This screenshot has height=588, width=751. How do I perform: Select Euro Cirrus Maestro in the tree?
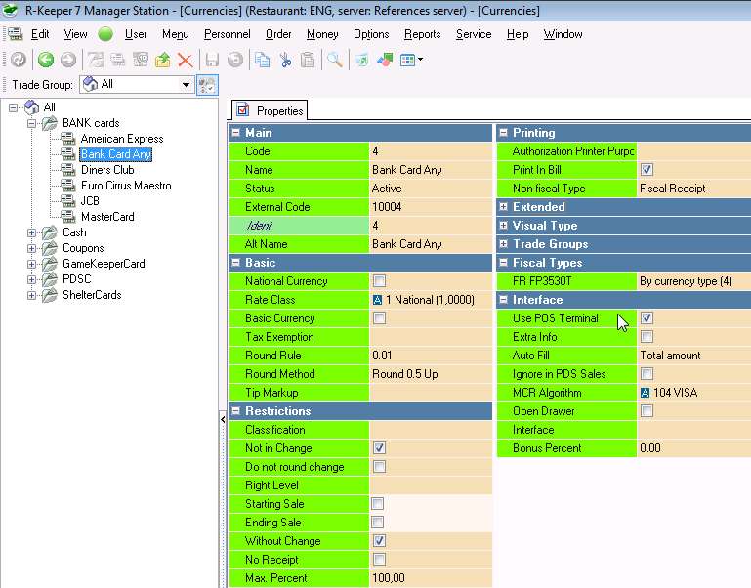(126, 186)
